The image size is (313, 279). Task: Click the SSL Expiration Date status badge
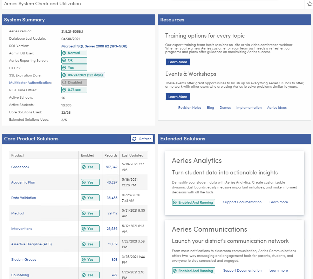[x=83, y=75]
